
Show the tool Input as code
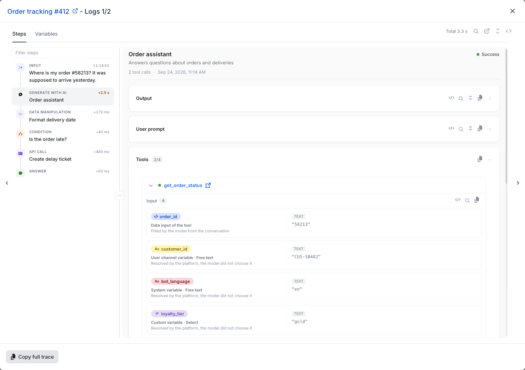point(458,200)
